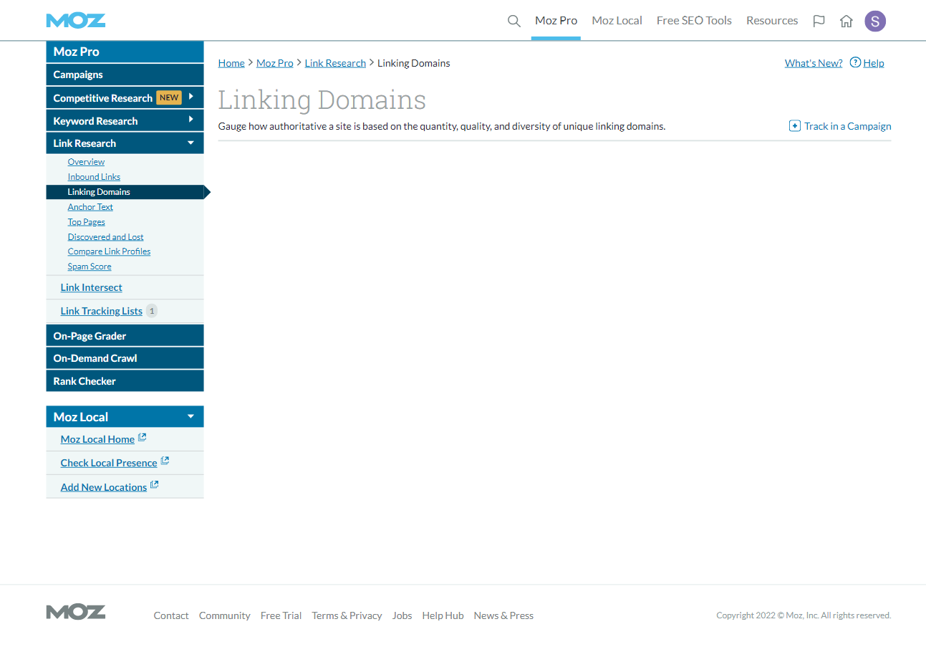Click the question mark Help icon
Viewport: 926px width, 652px height.
[x=855, y=62]
